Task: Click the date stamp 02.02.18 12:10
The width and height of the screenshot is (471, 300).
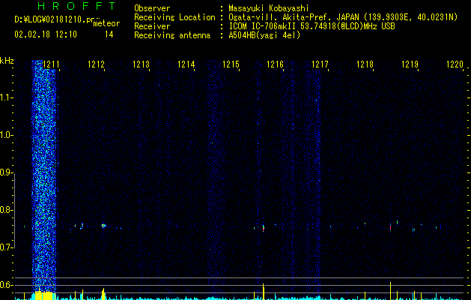Action: (x=46, y=34)
